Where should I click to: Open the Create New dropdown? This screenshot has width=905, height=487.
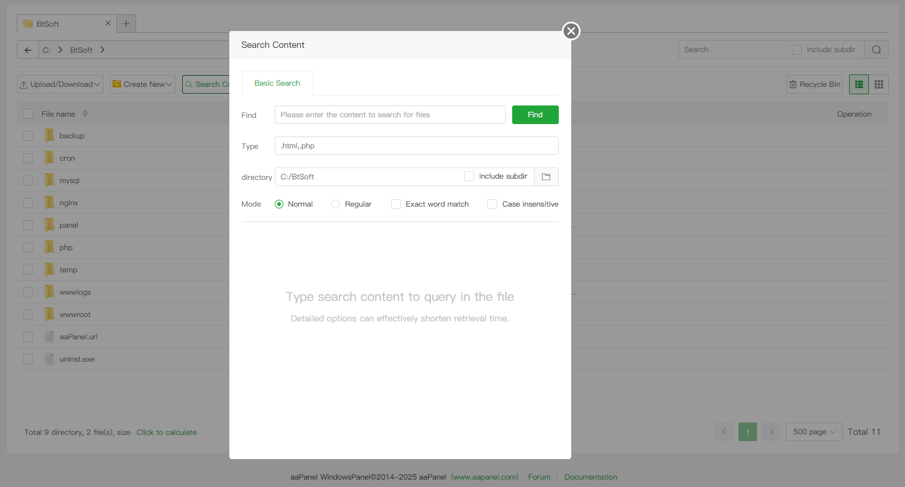click(143, 84)
